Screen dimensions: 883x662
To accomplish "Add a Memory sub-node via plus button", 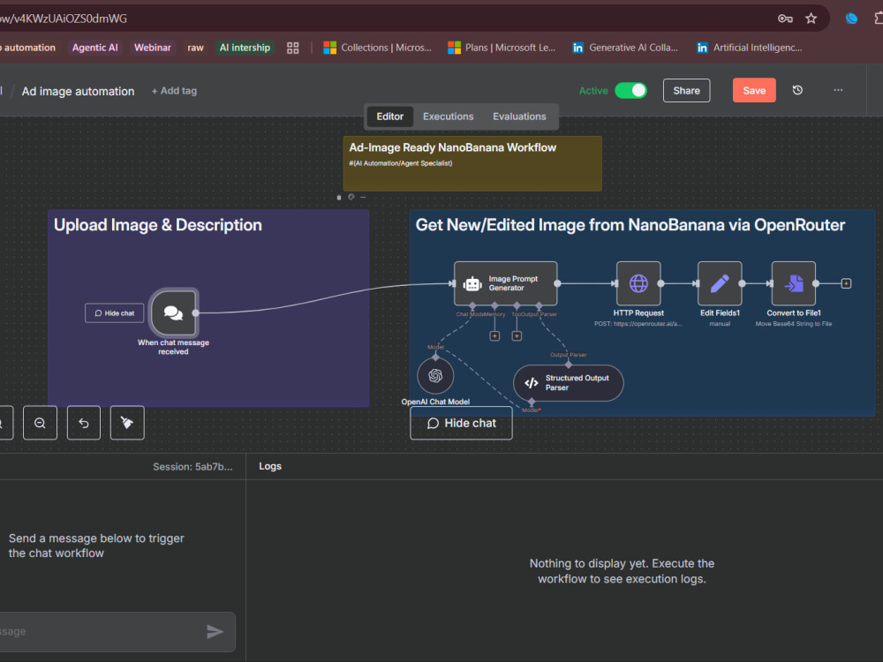I will (x=494, y=336).
